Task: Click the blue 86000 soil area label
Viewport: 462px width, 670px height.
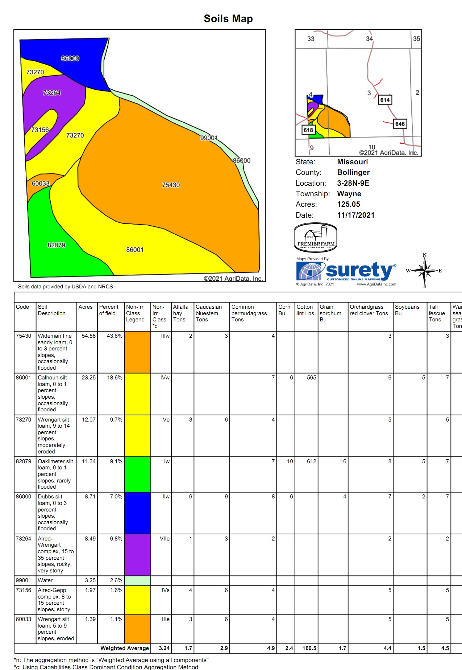Action: click(x=70, y=58)
